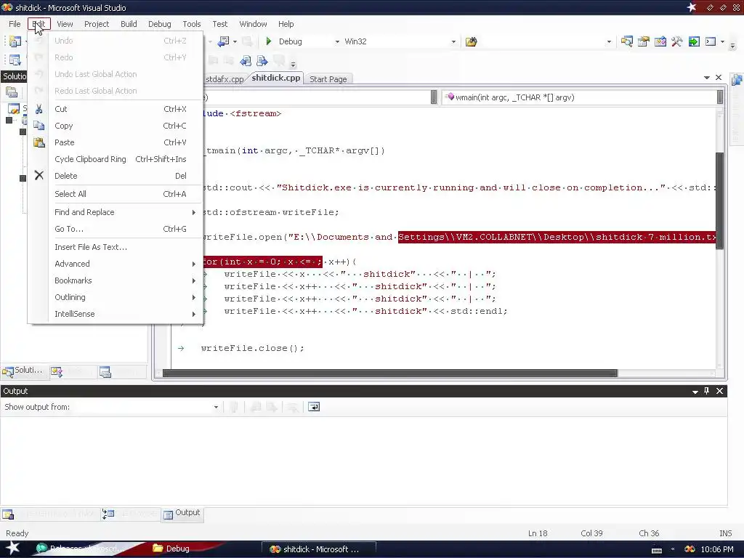Open Toolbox via the hammer and wrench icon

tap(676, 41)
